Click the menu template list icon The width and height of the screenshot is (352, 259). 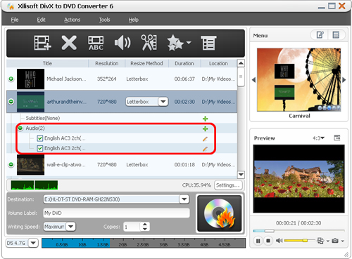[x=336, y=35]
